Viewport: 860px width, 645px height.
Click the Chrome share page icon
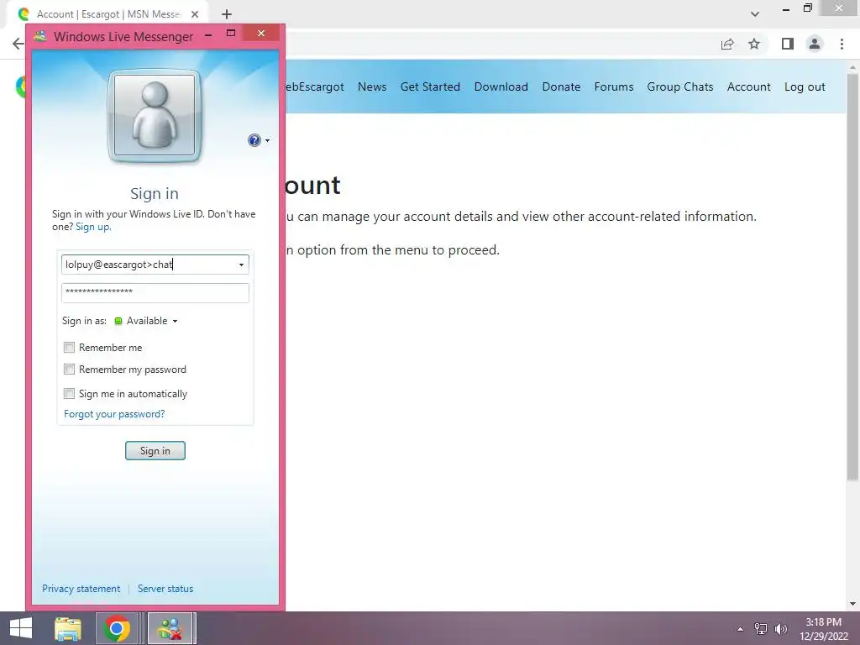pyautogui.click(x=727, y=44)
